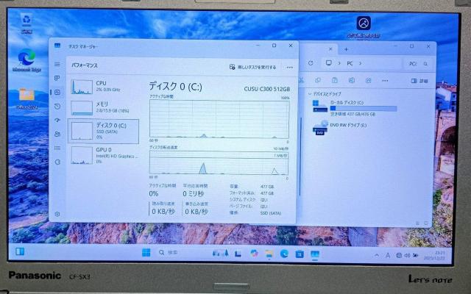The width and height of the screenshot is (471, 294).
Task: Click refresh button in File Explorer
Action: tap(311, 63)
